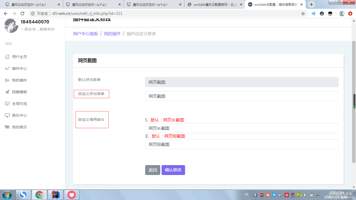Open 娱乐中心 via the monitor icon

pos(7,115)
